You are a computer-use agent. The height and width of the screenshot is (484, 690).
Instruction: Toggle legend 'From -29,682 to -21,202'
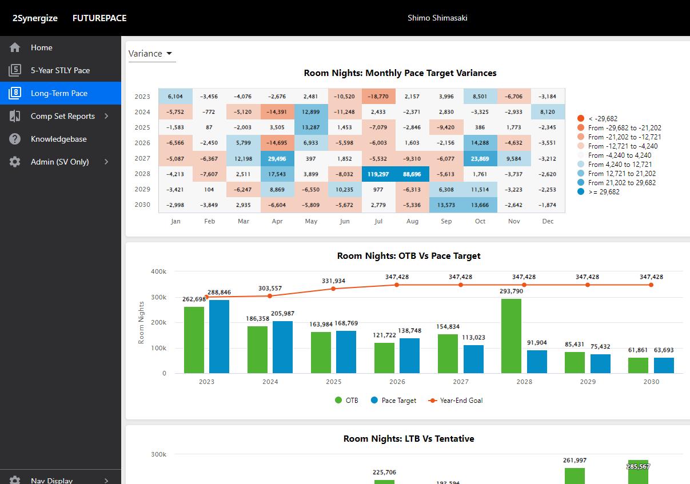620,128
